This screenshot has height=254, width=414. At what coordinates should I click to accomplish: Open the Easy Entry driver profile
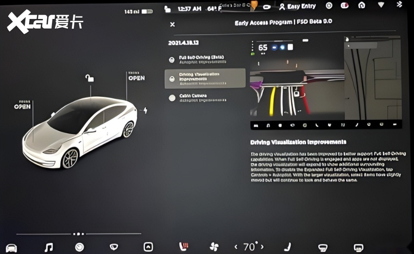pos(297,6)
